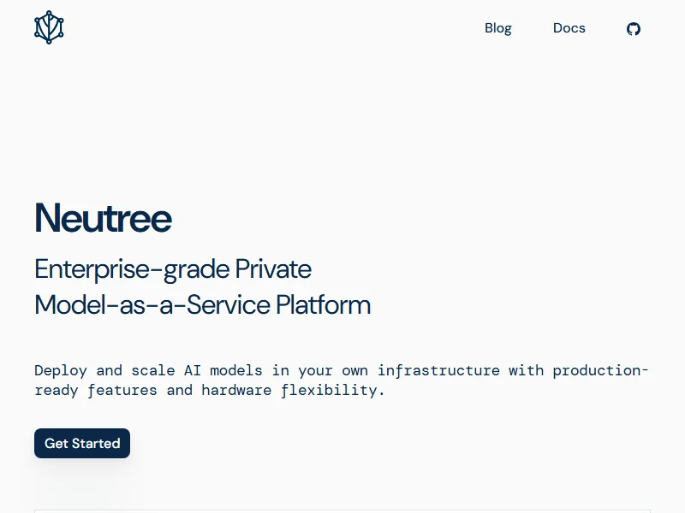Go to the Blog page
This screenshot has width=685, height=513.
tap(497, 28)
